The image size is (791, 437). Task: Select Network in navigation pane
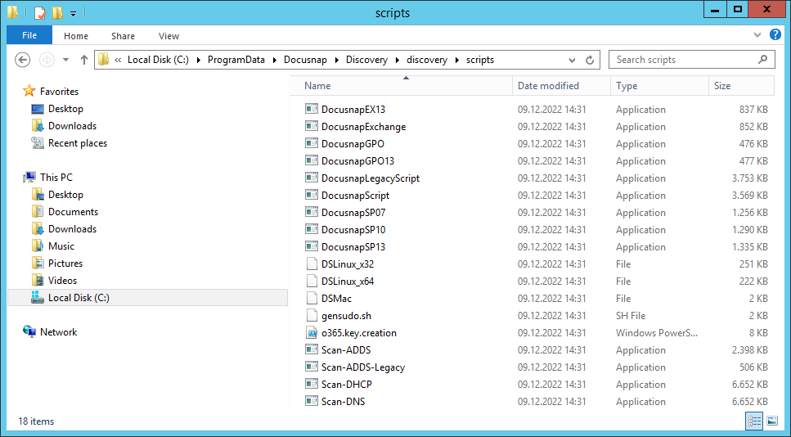coord(58,331)
